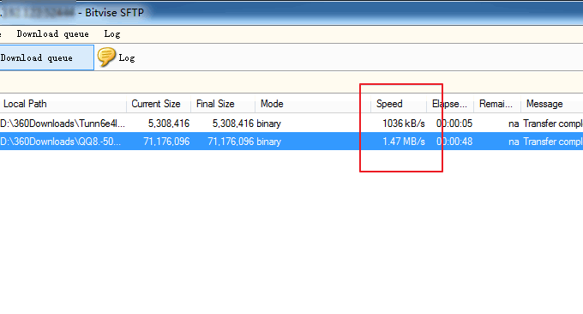Click the Bitvise SFTP window title bar
Viewport: 583px width, 314px height.
(x=291, y=13)
